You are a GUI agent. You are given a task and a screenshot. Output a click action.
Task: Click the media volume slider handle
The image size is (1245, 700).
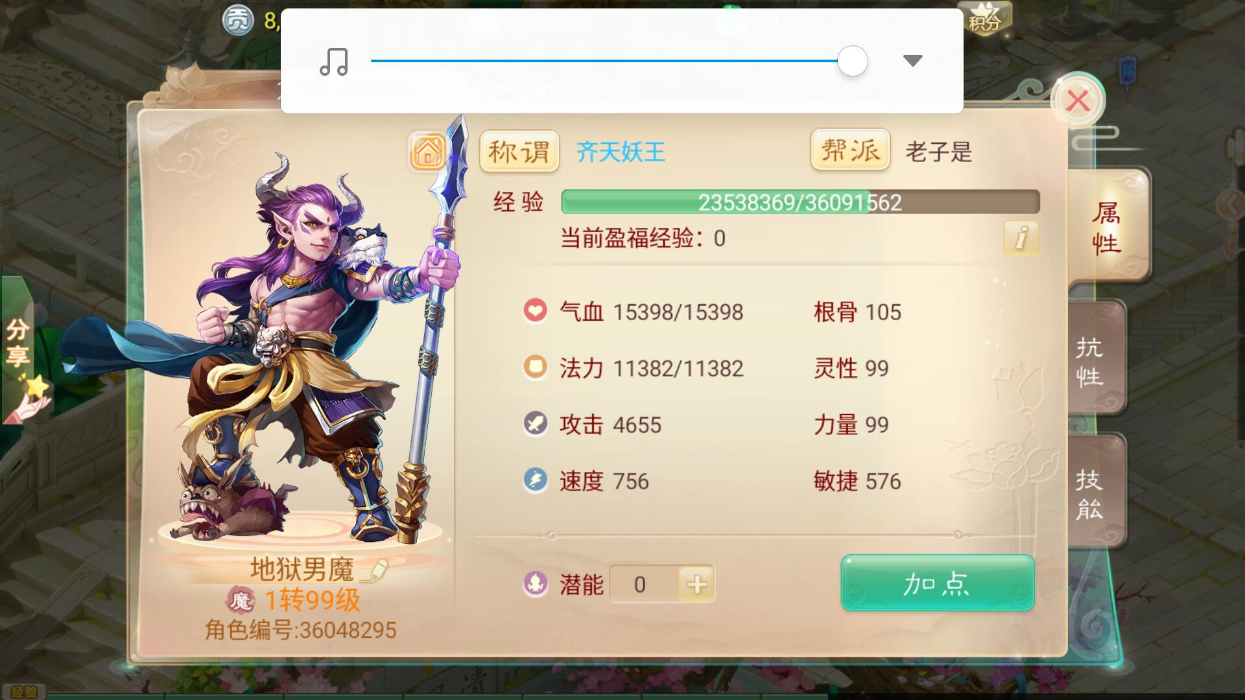[x=853, y=61]
